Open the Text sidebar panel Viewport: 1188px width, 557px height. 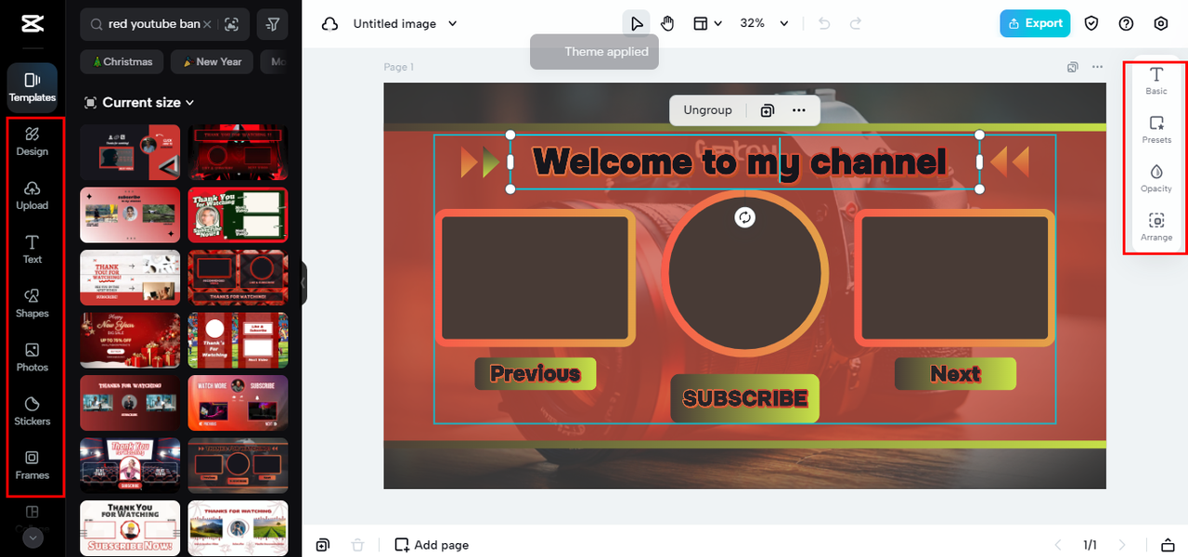pos(32,249)
